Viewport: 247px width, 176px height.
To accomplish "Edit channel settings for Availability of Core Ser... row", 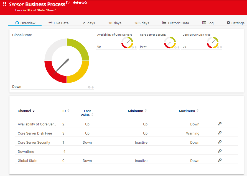I will [x=220, y=124].
